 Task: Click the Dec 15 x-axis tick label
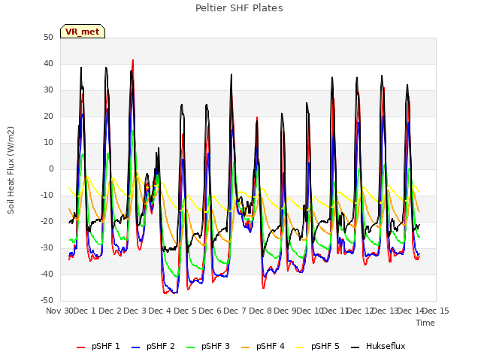[x=436, y=311]
